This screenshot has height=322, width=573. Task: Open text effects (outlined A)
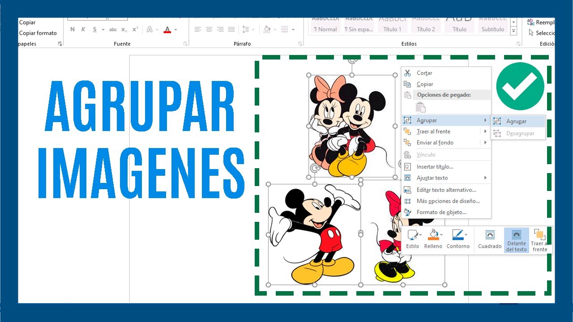pos(150,30)
